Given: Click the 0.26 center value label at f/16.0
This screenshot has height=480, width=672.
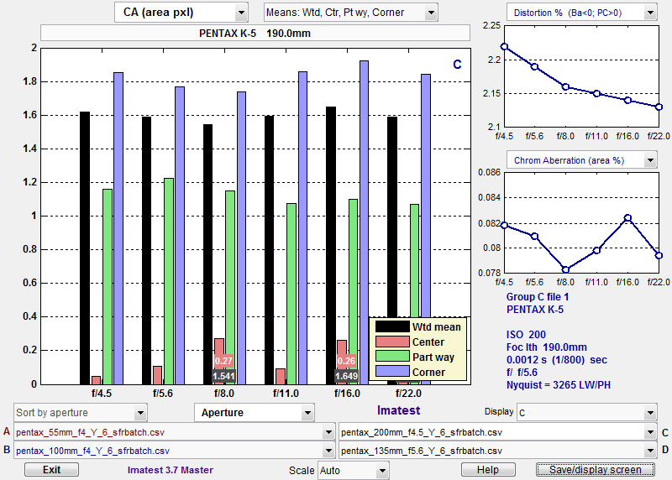Looking at the screenshot, I should click(x=346, y=361).
